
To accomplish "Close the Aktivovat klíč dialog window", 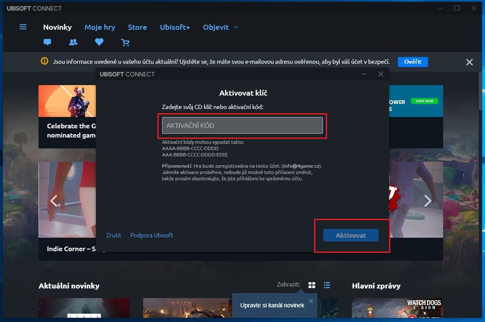I will [x=381, y=74].
